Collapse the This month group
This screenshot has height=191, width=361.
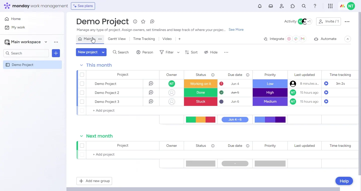[81, 65]
